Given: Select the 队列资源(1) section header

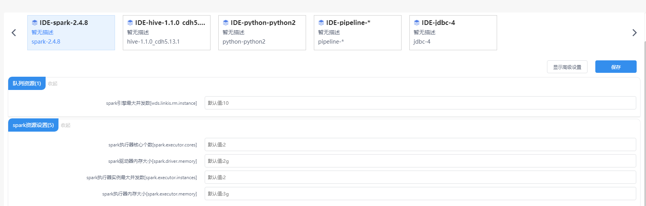Looking at the screenshot, I should 27,83.
